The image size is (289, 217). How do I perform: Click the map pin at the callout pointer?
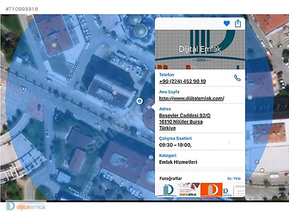tap(149, 107)
